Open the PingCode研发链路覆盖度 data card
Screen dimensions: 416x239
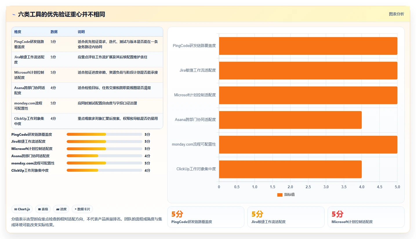(206, 217)
